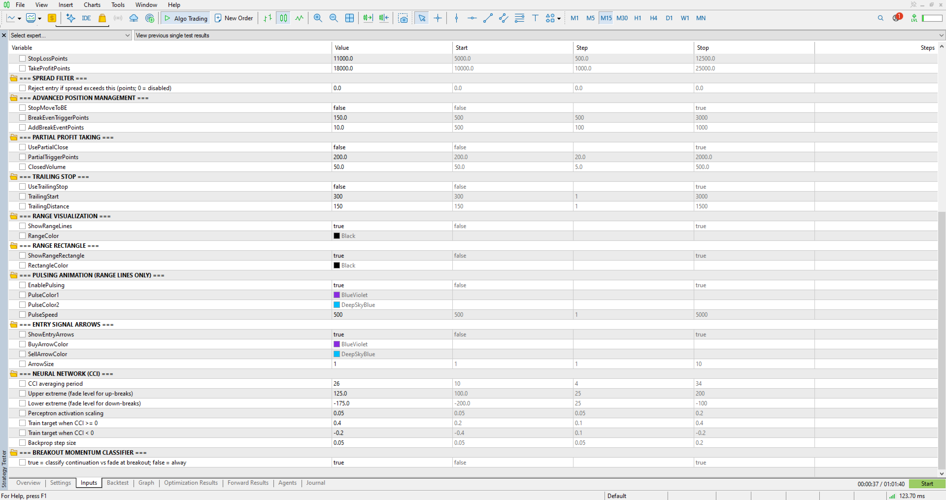Viewport: 946px width, 500px height.
Task: Tick the StopMoveToBE checkbox
Action: (23, 108)
